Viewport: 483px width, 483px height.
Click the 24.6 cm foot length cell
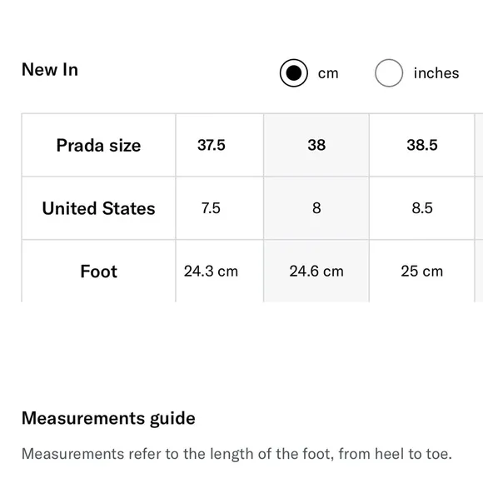coord(316,271)
